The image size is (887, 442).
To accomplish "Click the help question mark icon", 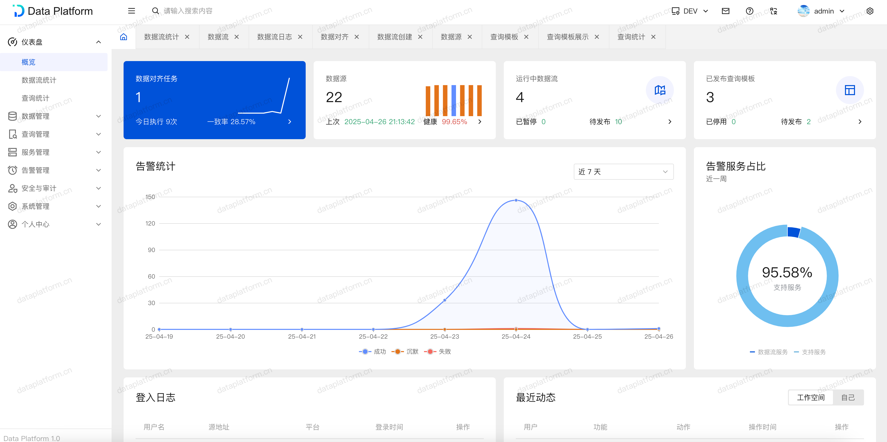I will tap(749, 11).
